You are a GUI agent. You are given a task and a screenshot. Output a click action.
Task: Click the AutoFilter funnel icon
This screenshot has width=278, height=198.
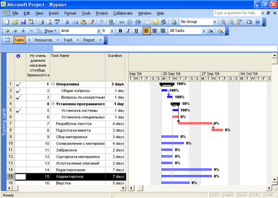click(x=210, y=31)
